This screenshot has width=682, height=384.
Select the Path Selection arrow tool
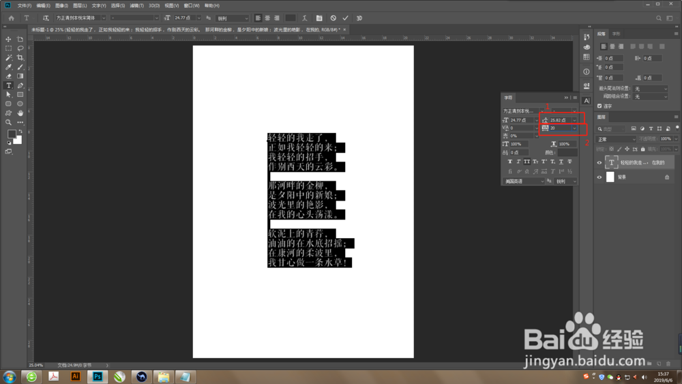point(8,94)
